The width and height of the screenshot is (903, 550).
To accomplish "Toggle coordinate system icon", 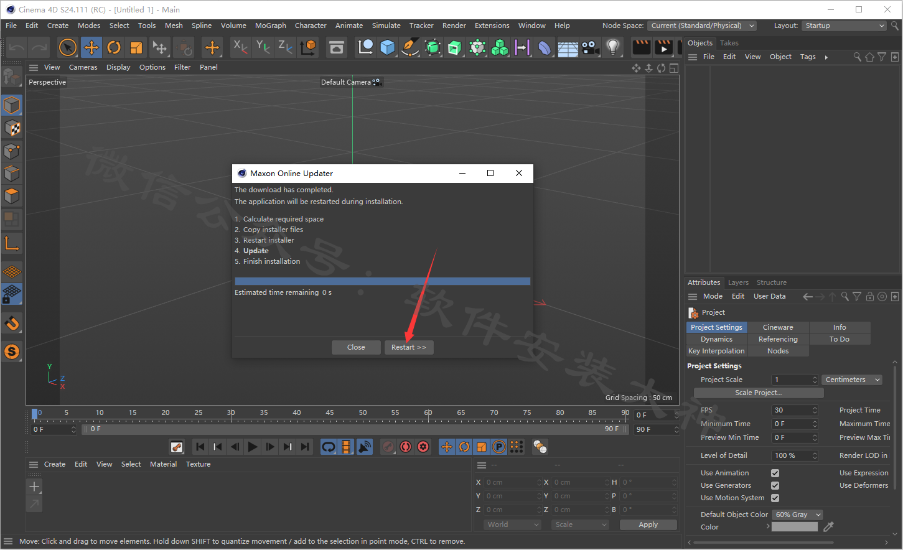I will pos(308,47).
